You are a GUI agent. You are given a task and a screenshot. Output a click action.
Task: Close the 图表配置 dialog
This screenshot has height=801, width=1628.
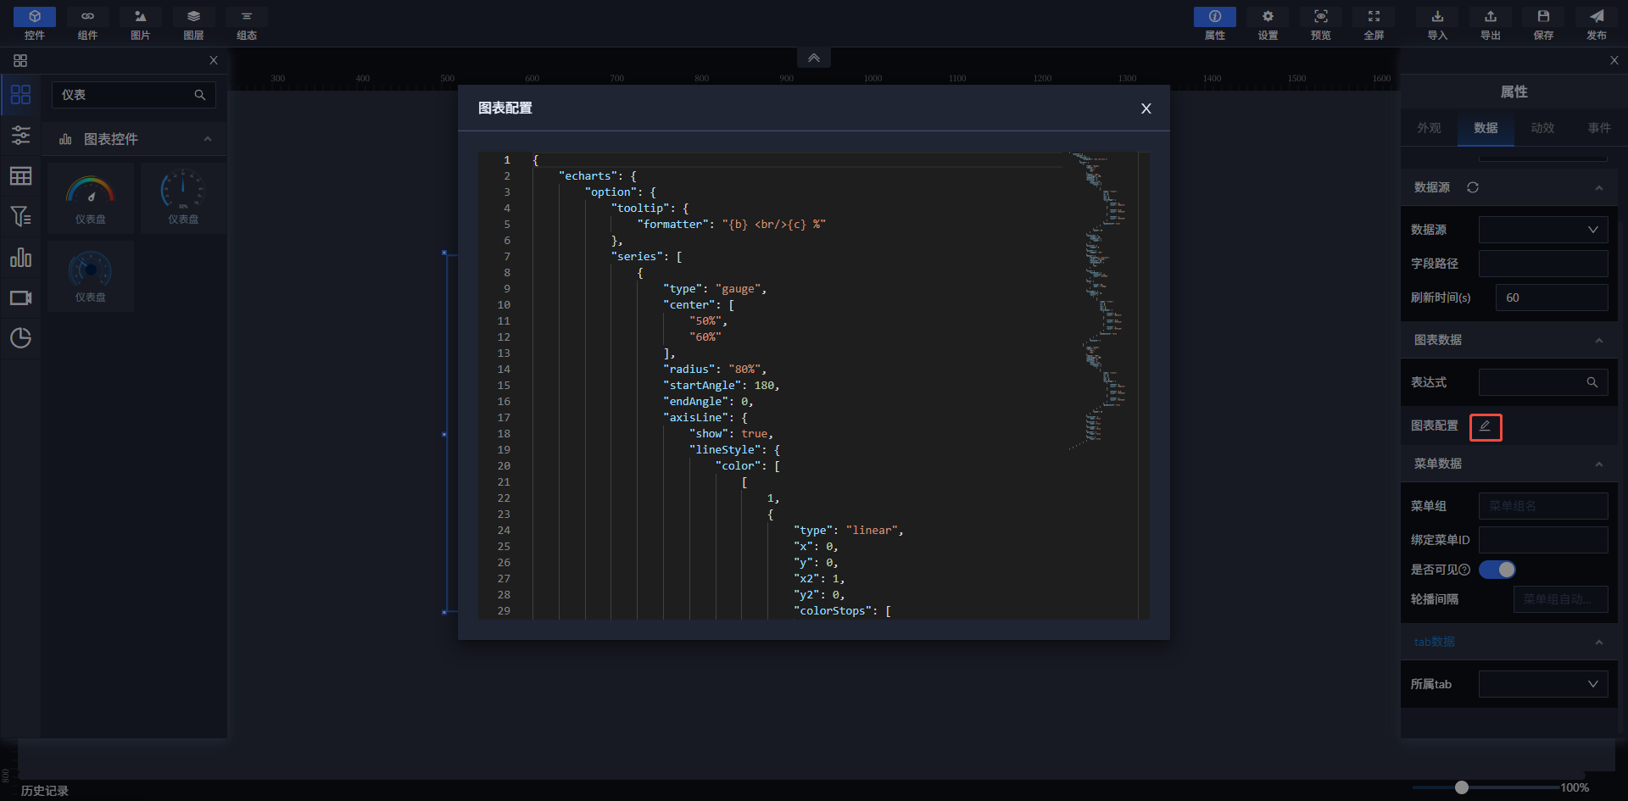pyautogui.click(x=1146, y=108)
